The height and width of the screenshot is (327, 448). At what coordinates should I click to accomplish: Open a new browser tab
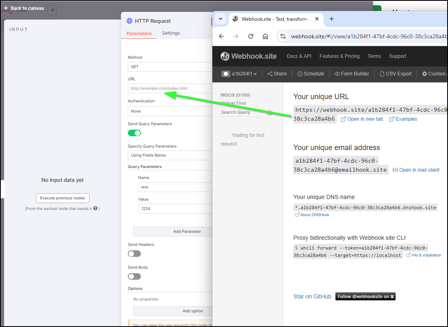(332, 19)
